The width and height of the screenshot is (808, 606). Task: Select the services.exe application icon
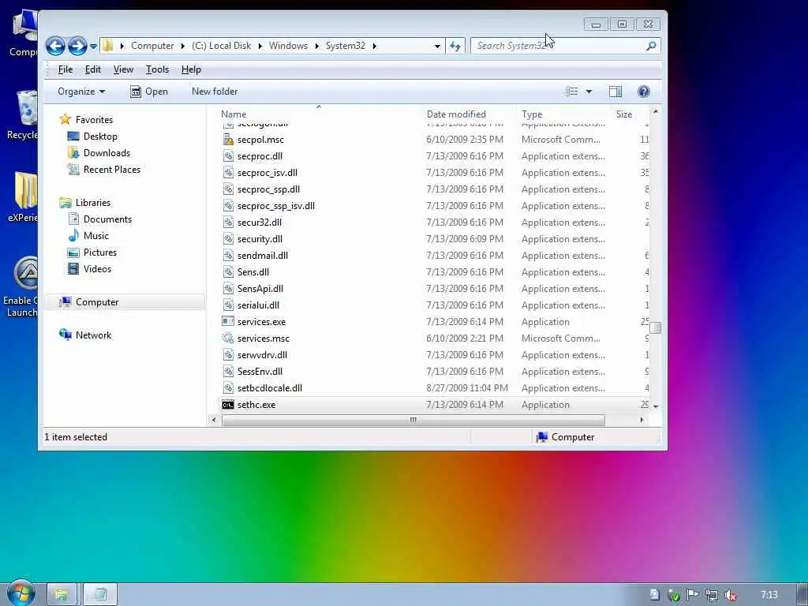228,322
